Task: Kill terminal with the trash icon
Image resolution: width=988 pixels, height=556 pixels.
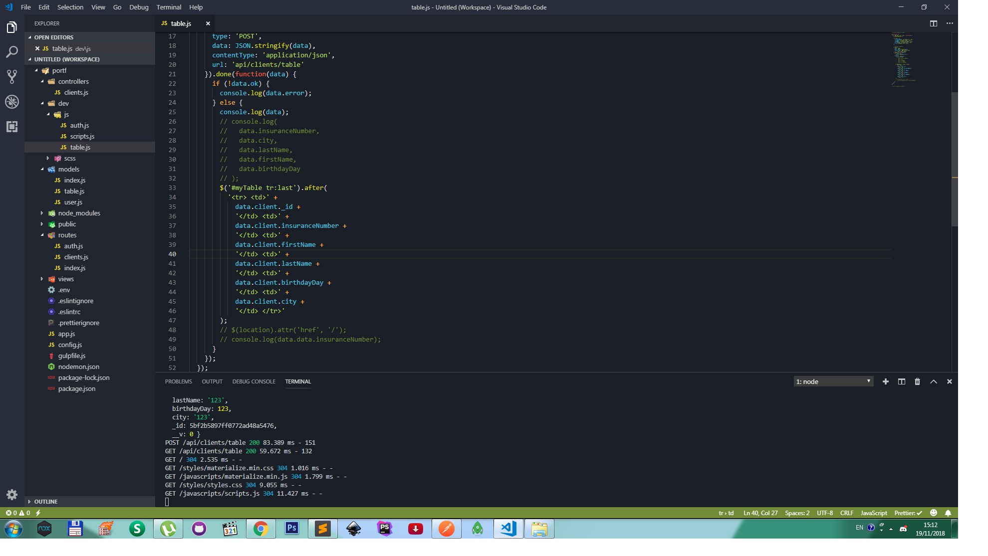Action: point(917,381)
